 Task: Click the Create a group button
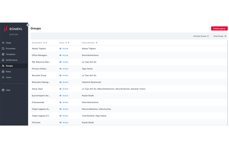click(x=219, y=29)
